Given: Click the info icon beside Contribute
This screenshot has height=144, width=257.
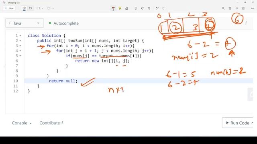Looking at the screenshot, I should point(62,123).
